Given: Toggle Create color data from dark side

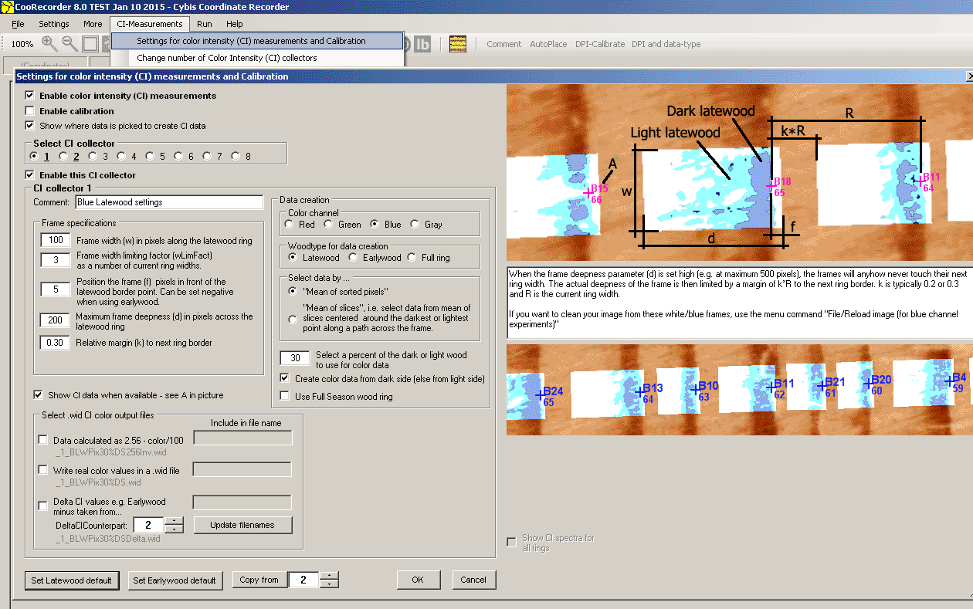Looking at the screenshot, I should (285, 379).
